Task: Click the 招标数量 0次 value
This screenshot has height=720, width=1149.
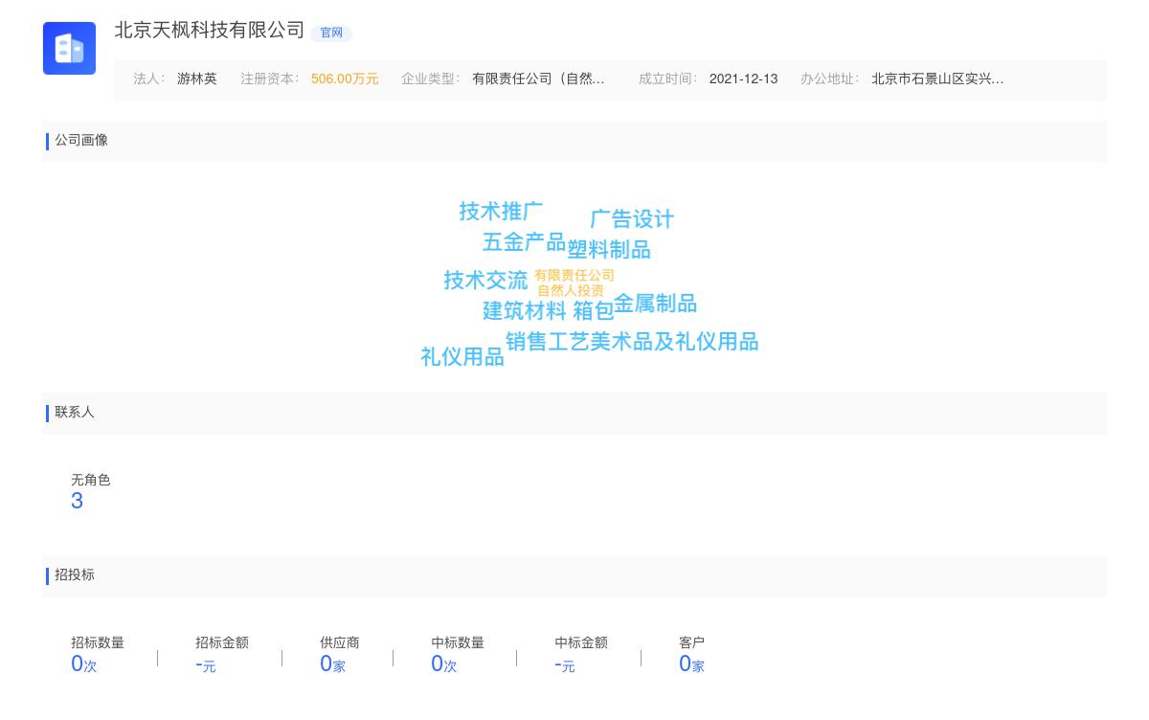Action: [84, 664]
